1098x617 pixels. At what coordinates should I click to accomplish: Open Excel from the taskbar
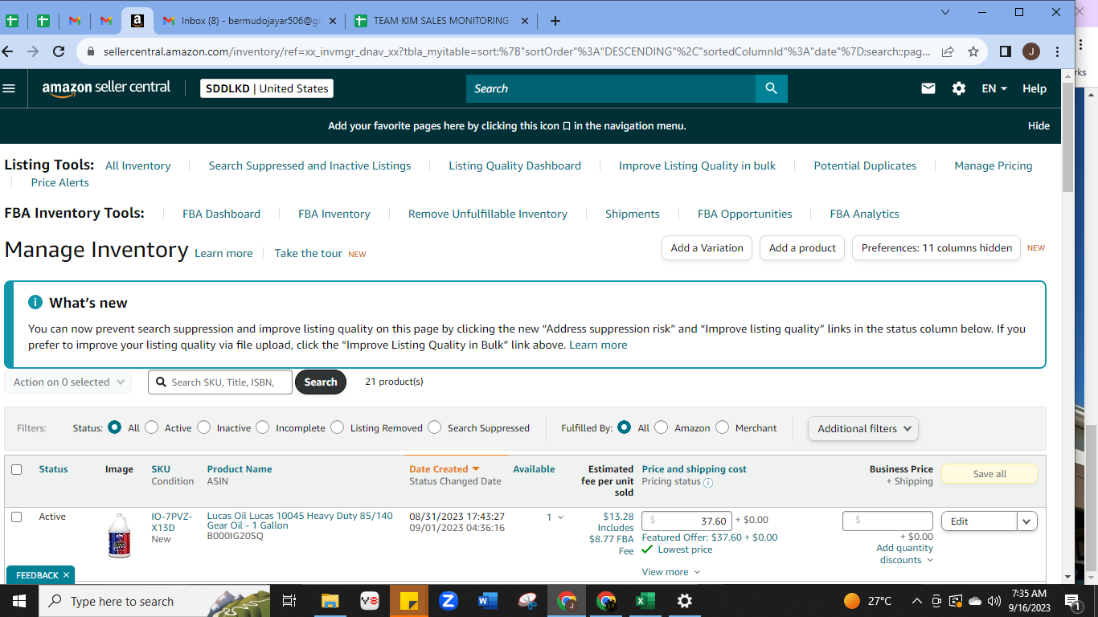point(645,601)
